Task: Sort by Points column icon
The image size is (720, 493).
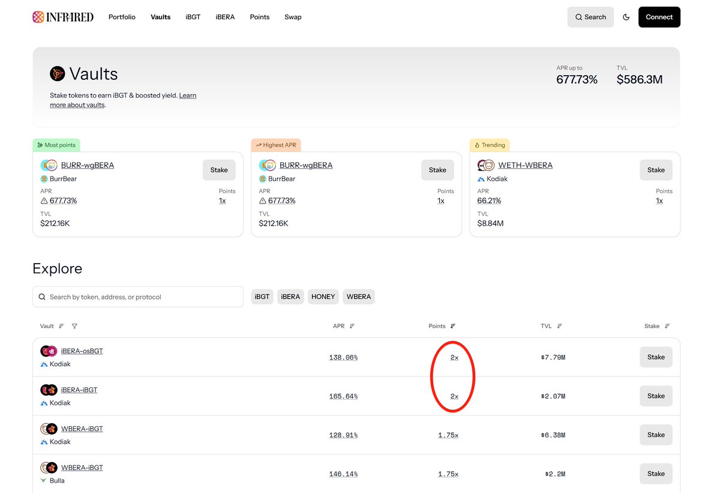Action: pyautogui.click(x=453, y=326)
